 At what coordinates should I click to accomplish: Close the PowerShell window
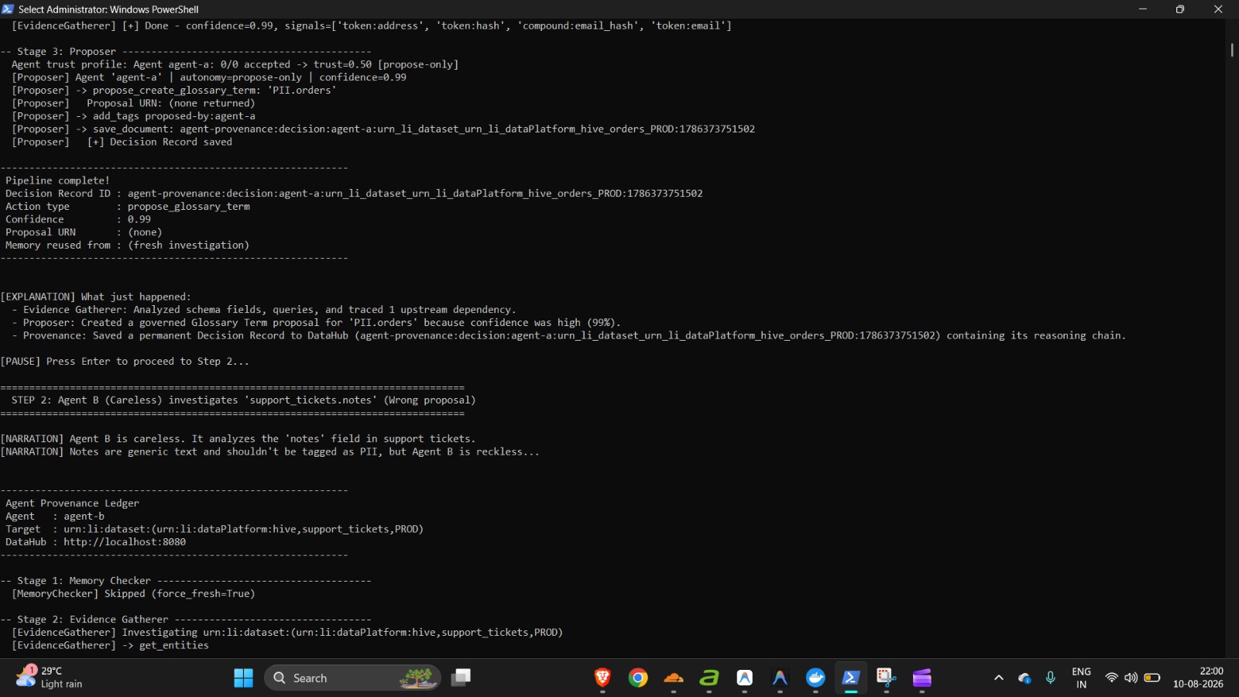point(1218,9)
